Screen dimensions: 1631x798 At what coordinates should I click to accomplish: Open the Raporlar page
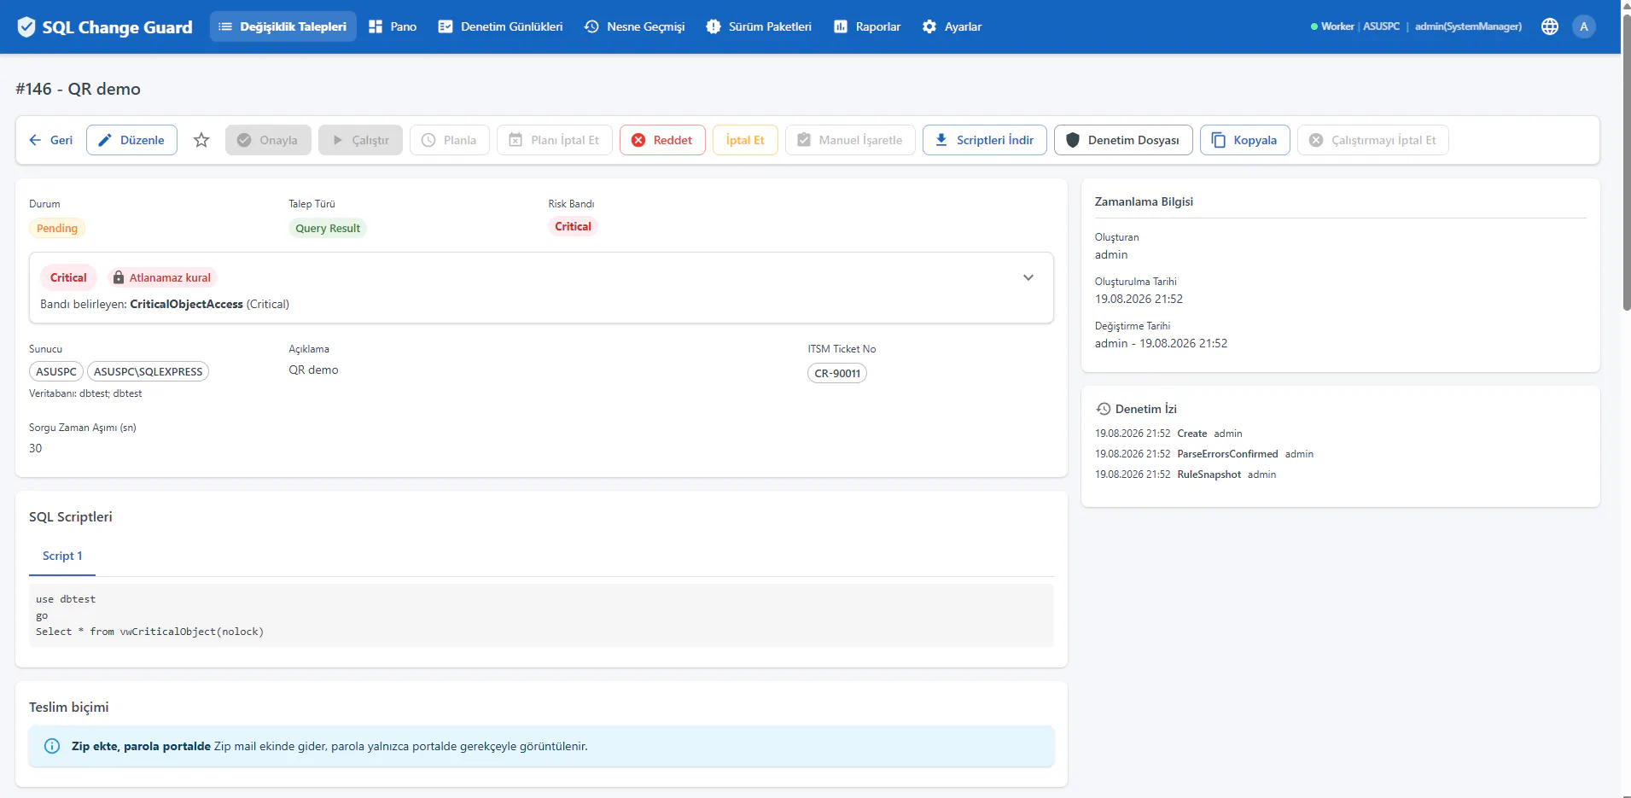866,26
